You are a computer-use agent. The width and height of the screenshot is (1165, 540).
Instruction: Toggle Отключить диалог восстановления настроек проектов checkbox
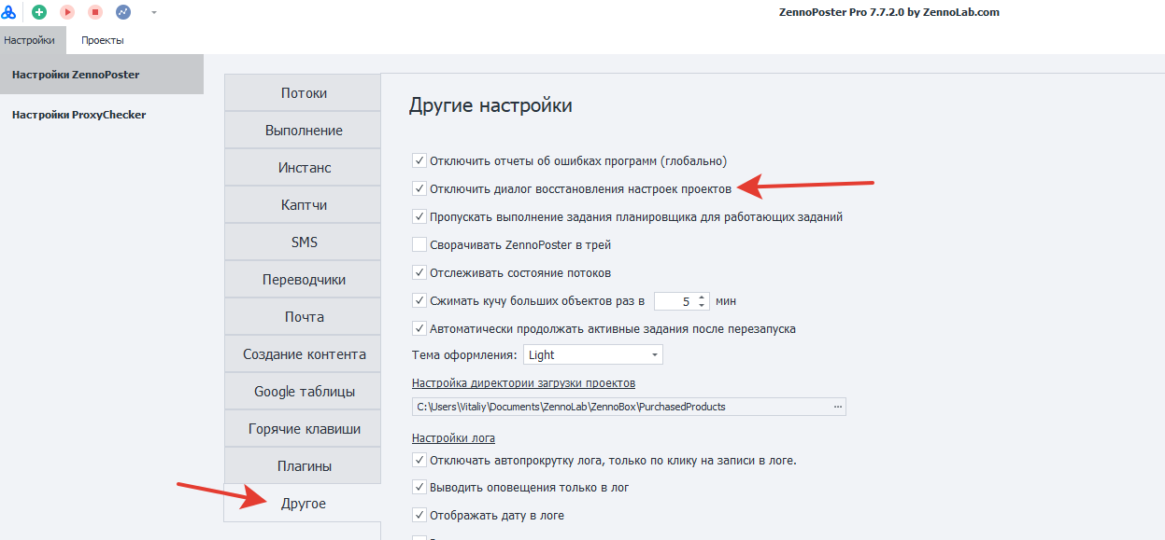(419, 188)
